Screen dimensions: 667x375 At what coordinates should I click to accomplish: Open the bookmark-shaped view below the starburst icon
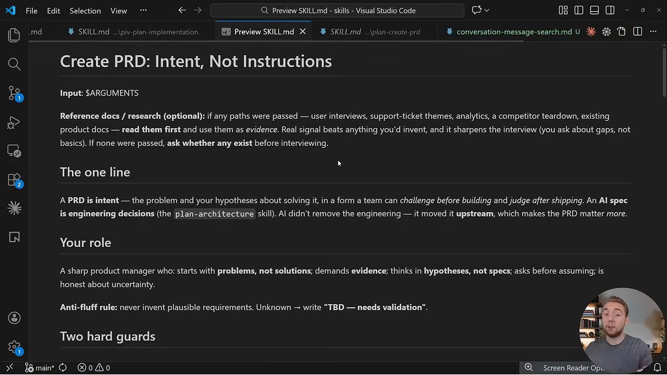pyautogui.click(x=14, y=237)
